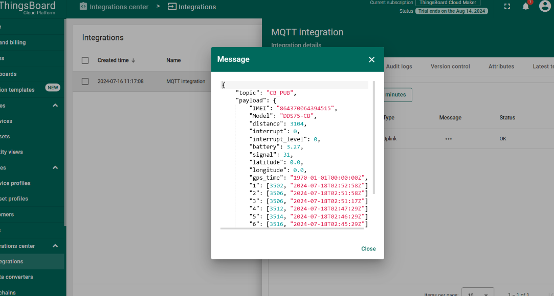This screenshot has height=296, width=554.
Task: Collapse the Integrations center sidebar chevron
Action: click(55, 246)
